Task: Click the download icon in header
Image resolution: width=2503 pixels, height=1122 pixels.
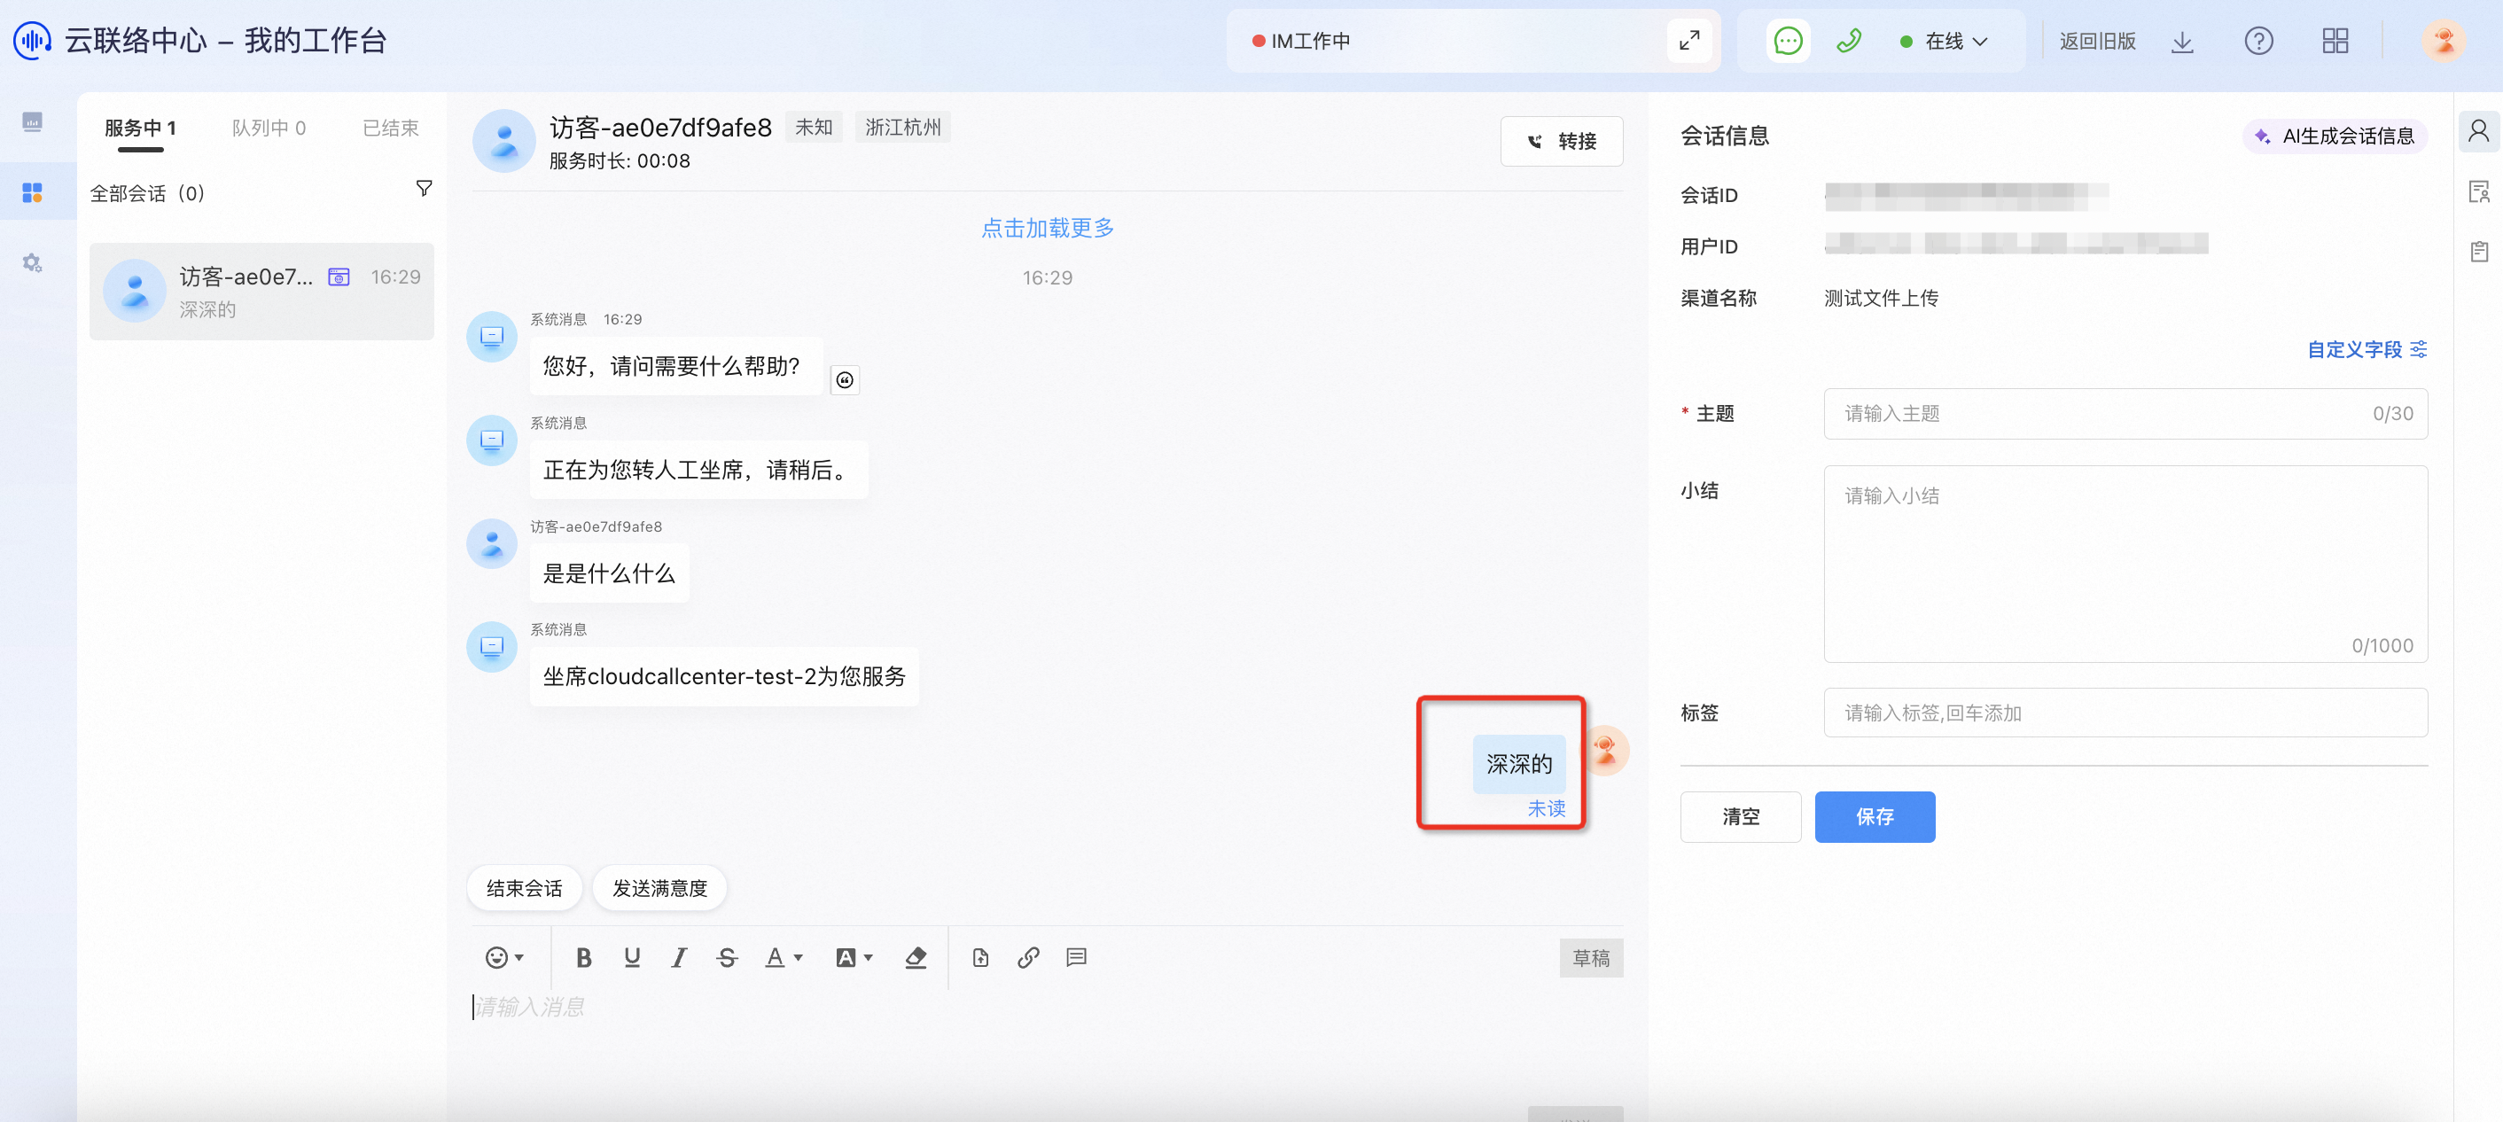Action: coord(2181,41)
